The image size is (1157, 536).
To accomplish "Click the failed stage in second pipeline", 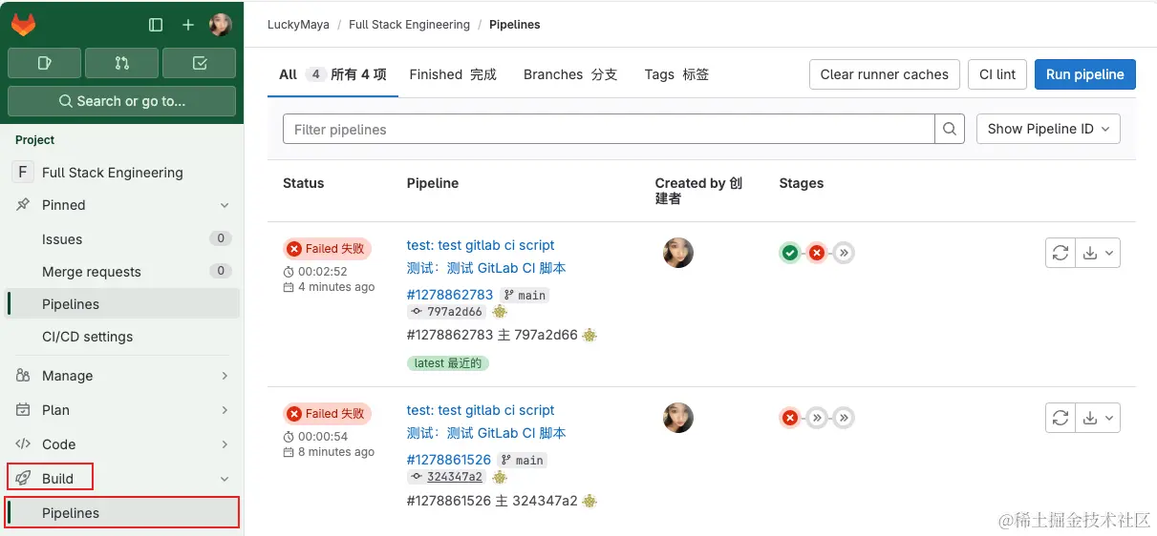I will (790, 418).
